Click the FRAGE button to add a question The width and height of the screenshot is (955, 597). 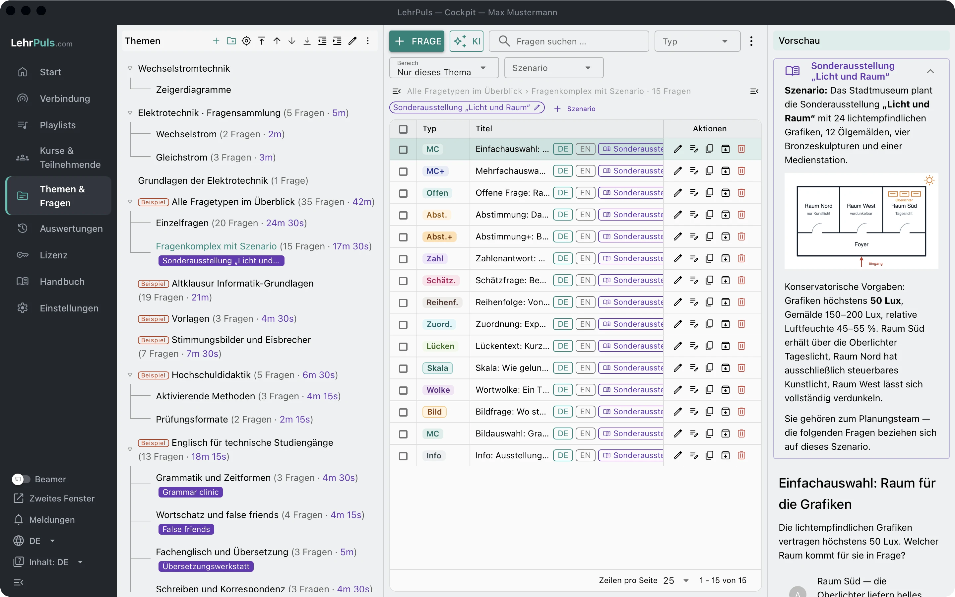point(417,41)
